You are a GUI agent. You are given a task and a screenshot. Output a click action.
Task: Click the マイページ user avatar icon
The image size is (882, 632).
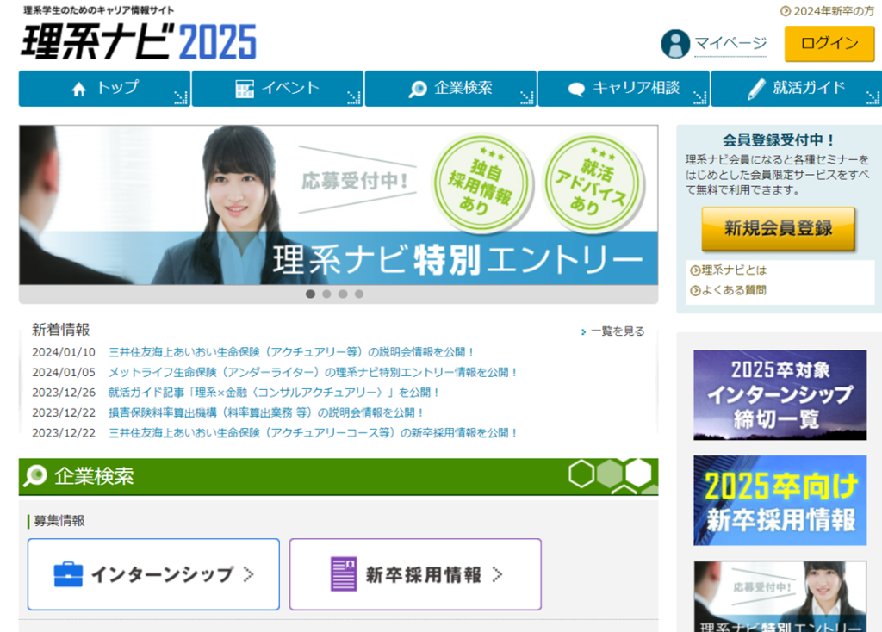(675, 44)
